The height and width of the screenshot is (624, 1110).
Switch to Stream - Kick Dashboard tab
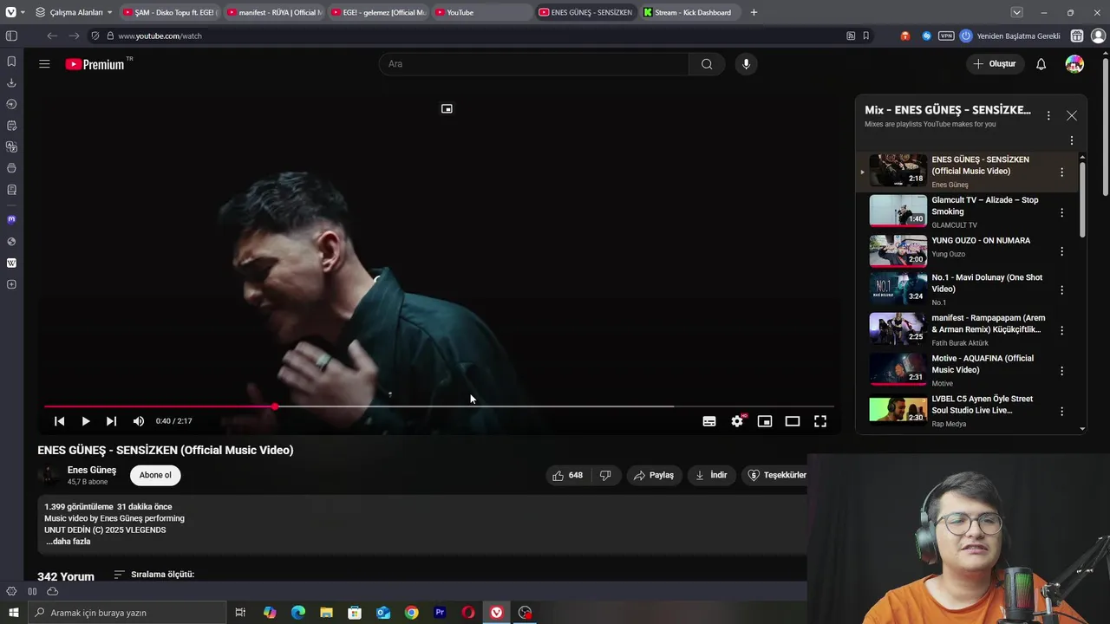[690, 12]
